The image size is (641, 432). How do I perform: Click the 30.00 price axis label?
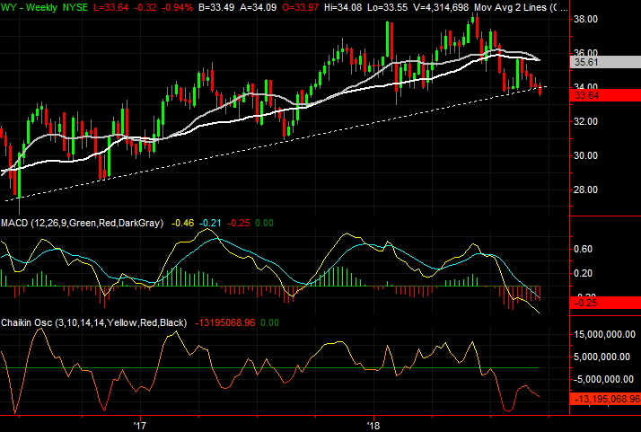coord(586,155)
